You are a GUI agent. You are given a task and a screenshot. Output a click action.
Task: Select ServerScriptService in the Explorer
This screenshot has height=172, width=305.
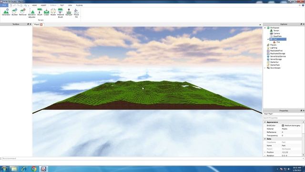tap(278, 56)
